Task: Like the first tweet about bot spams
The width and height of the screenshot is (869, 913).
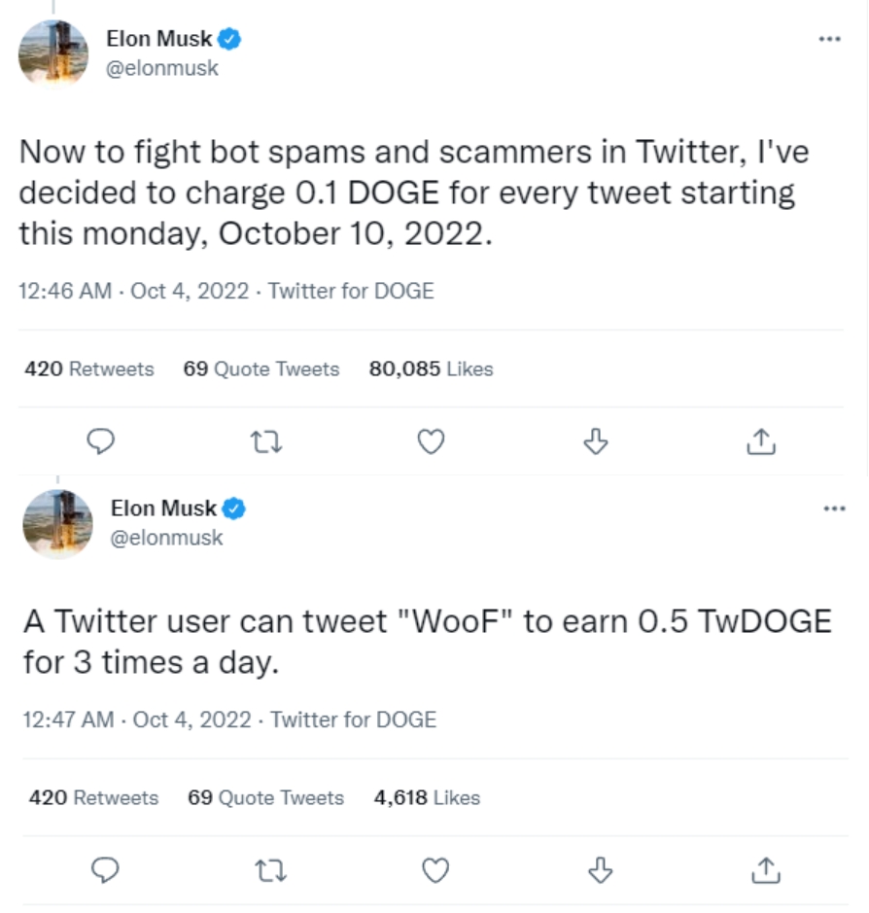Action: pos(431,442)
